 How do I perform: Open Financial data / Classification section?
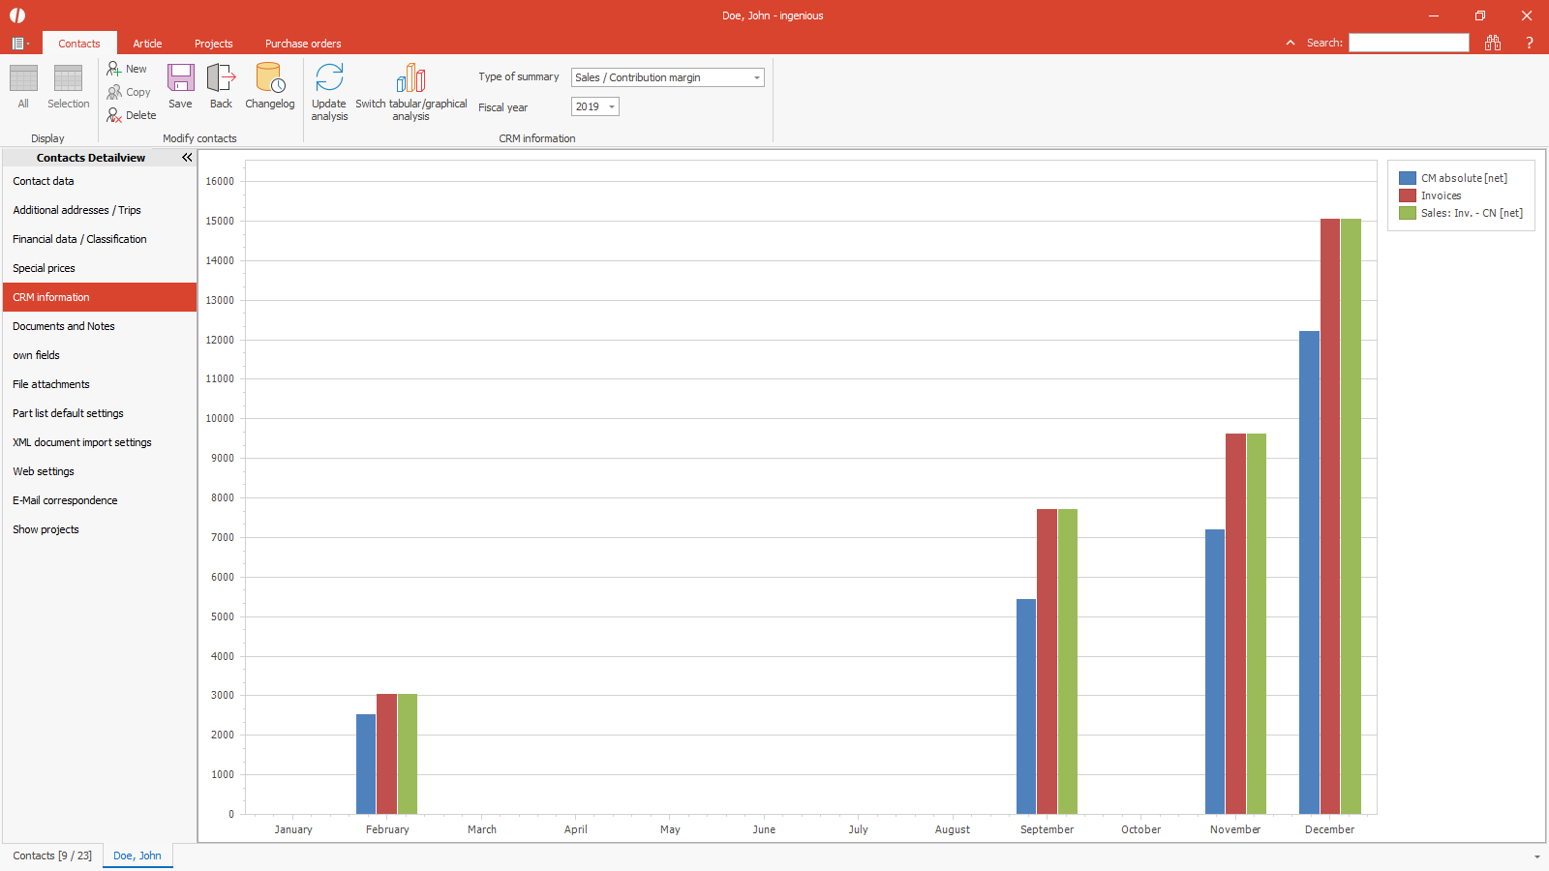click(79, 239)
